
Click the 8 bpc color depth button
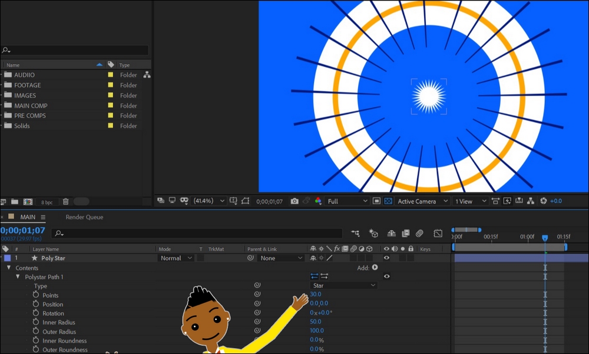[47, 202]
